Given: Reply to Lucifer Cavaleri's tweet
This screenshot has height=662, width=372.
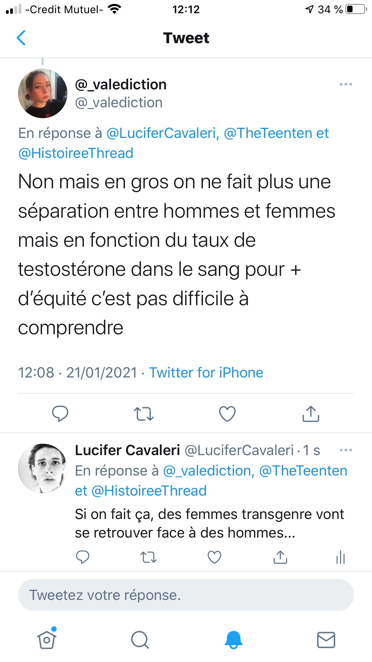Looking at the screenshot, I should tap(83, 557).
